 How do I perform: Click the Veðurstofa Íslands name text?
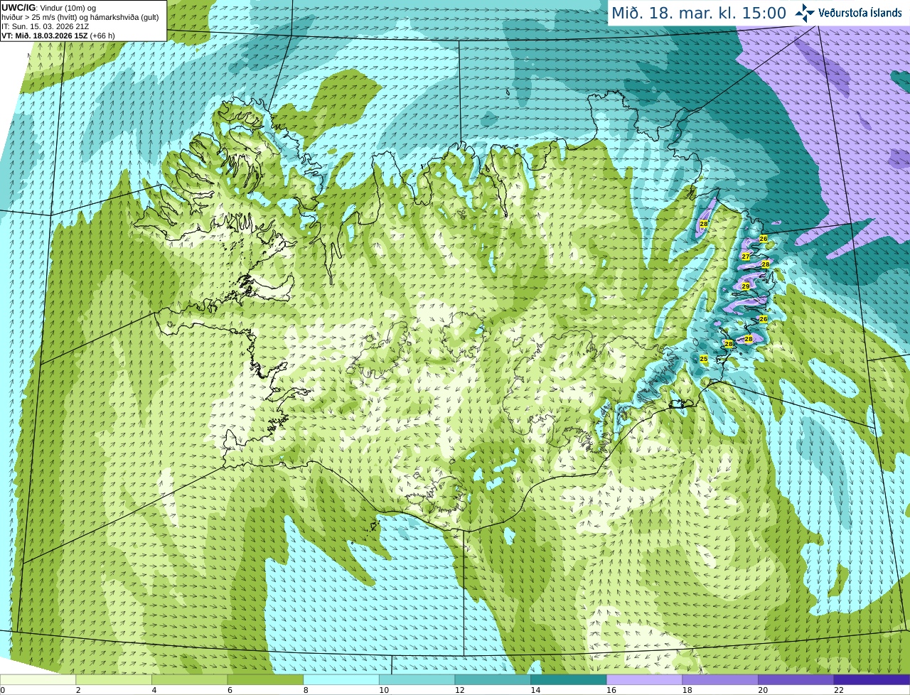pyautogui.click(x=860, y=12)
